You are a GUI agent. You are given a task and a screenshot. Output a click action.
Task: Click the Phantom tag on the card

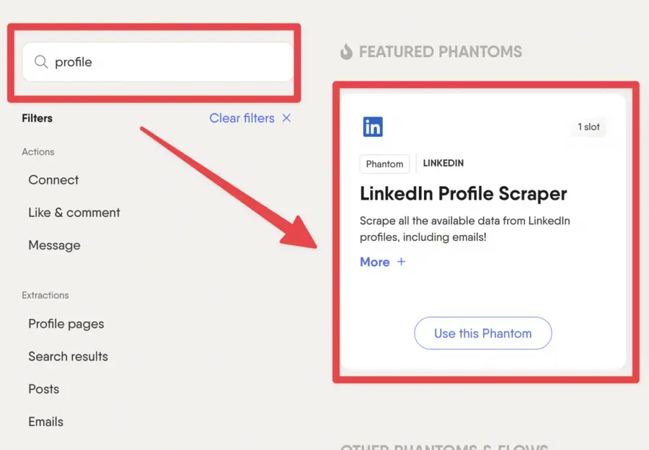384,164
